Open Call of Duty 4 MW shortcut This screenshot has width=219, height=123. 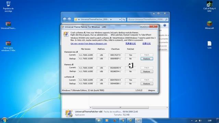tap(209, 6)
